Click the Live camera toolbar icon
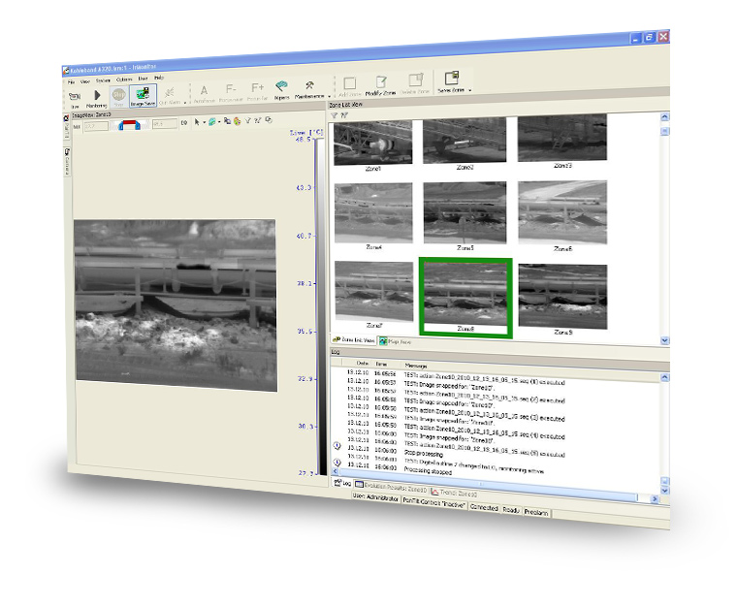Image resolution: width=737 pixels, height=607 pixels. [75, 96]
